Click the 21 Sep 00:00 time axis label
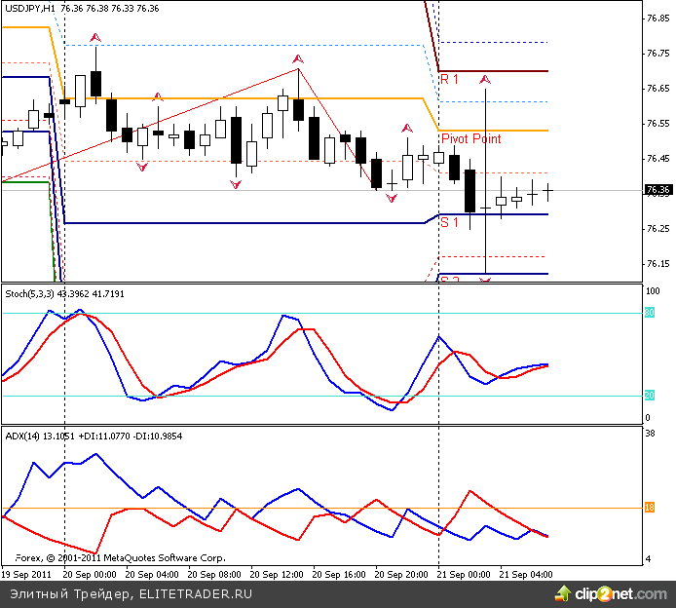Viewport: 676px width, 608px height. point(462,575)
